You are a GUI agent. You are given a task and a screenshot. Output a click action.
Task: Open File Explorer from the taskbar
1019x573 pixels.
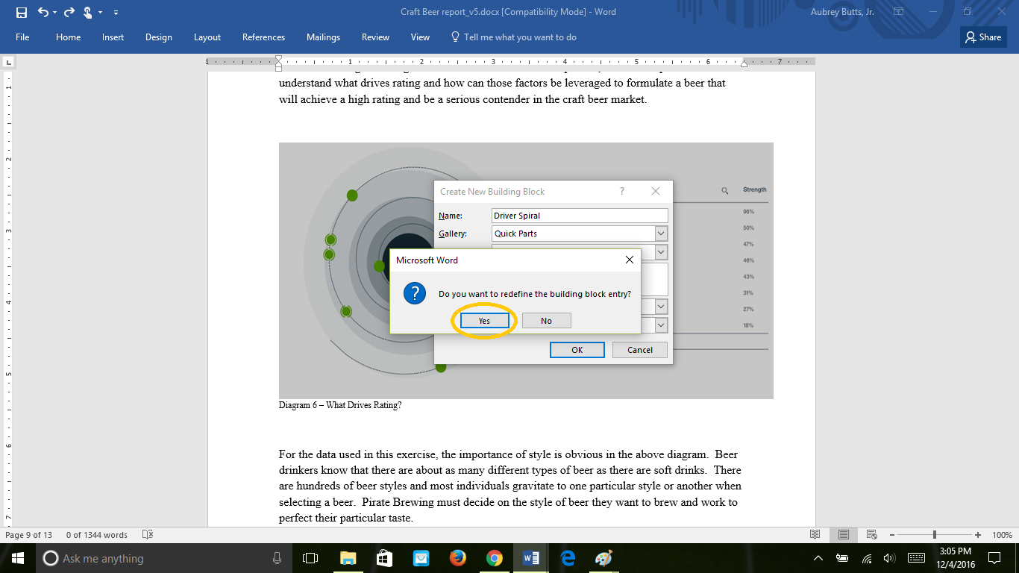point(348,558)
